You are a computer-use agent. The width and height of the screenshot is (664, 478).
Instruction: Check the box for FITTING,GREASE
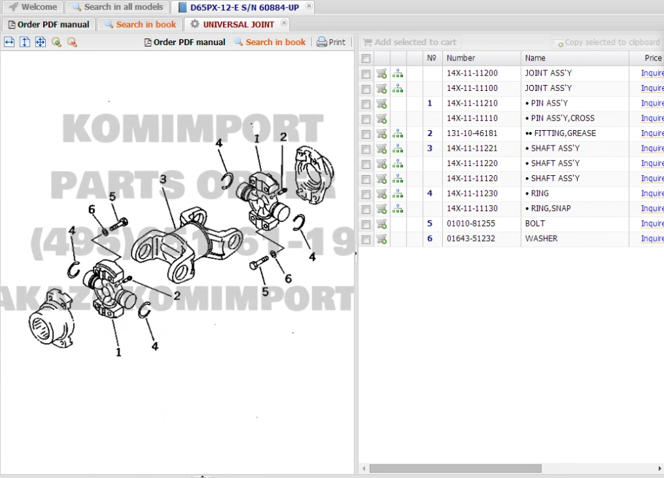(x=367, y=134)
